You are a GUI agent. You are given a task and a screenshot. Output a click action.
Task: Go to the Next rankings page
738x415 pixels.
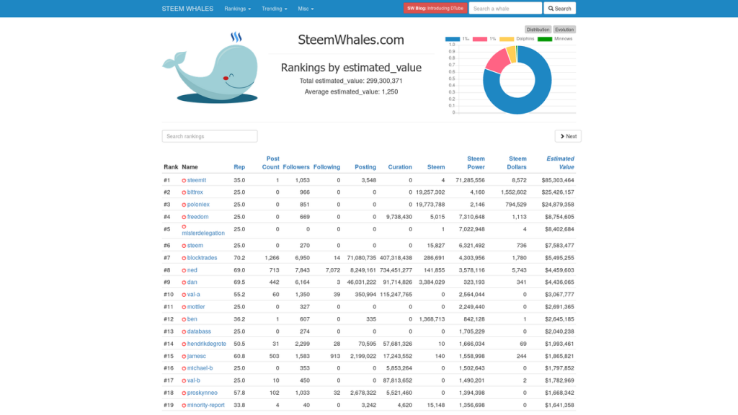[x=568, y=136]
